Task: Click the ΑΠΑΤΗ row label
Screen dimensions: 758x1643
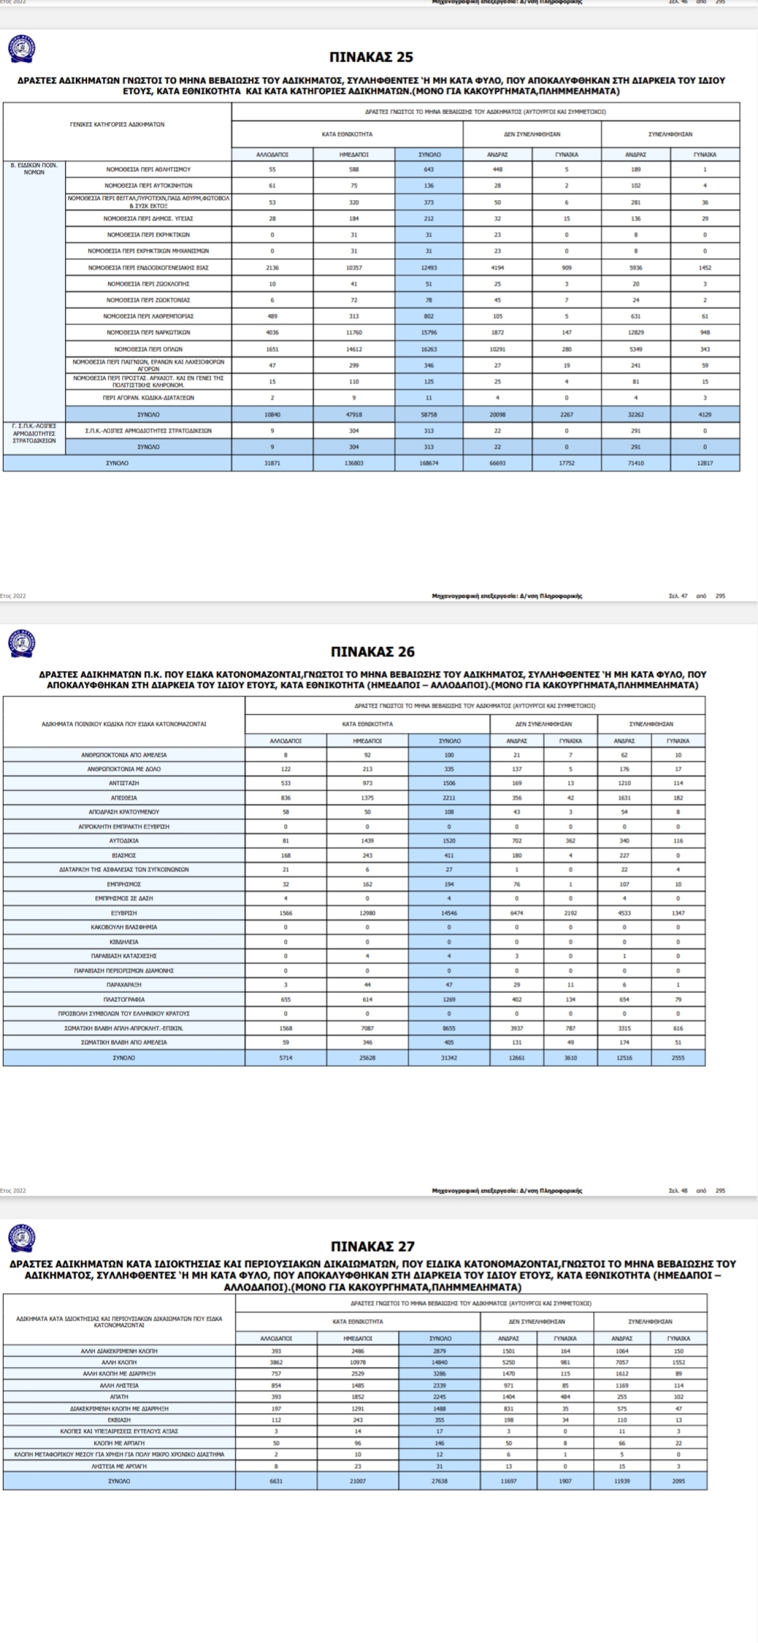Action: [x=119, y=1397]
